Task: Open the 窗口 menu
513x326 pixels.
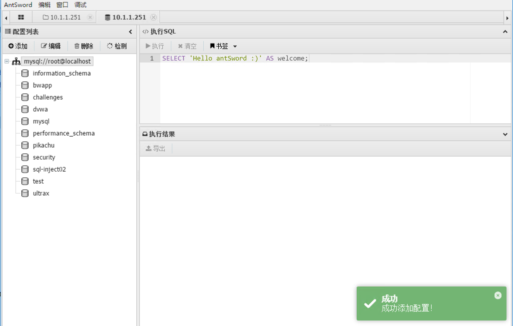Action: [x=62, y=5]
